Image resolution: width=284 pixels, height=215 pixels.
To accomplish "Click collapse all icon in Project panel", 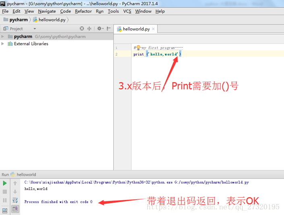I will 89,29.
